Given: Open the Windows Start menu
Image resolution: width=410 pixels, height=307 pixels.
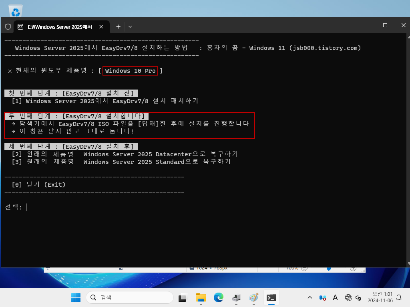Looking at the screenshot, I should click(76, 297).
